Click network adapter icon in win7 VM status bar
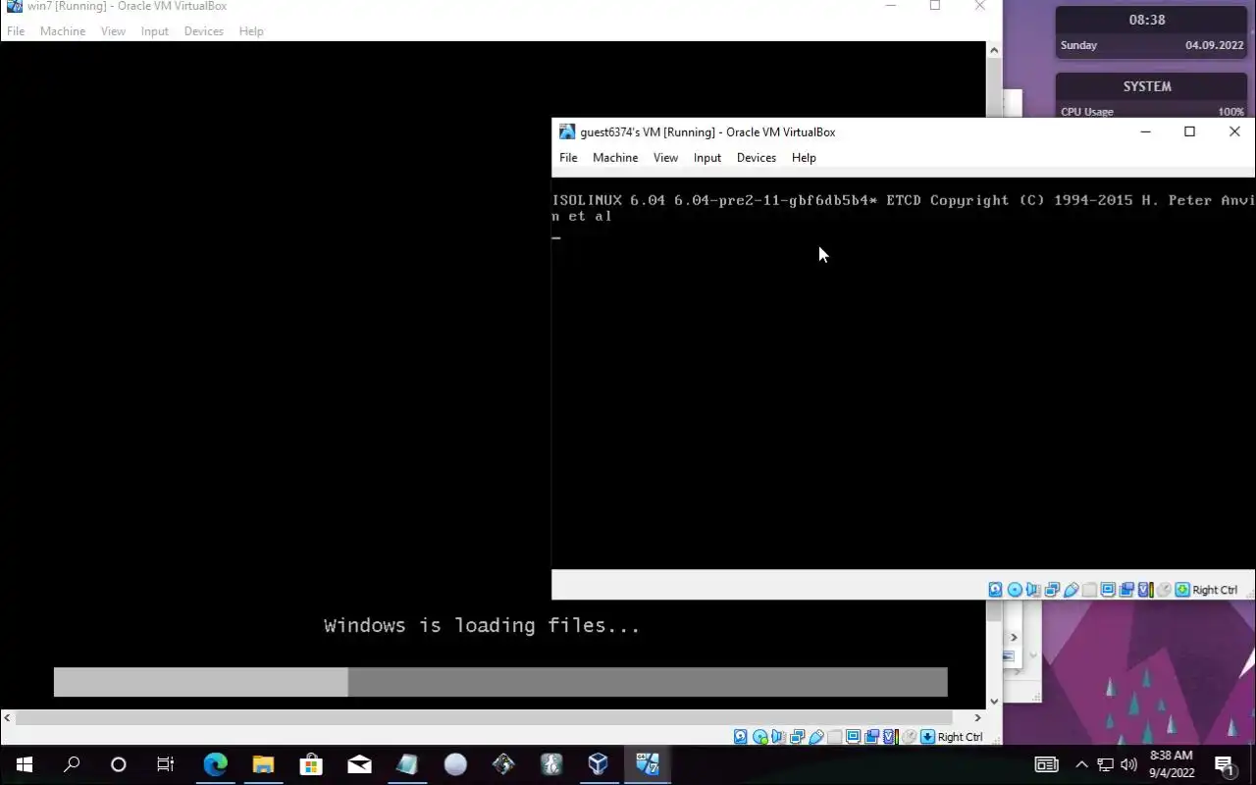The height and width of the screenshot is (785, 1256). tap(797, 737)
